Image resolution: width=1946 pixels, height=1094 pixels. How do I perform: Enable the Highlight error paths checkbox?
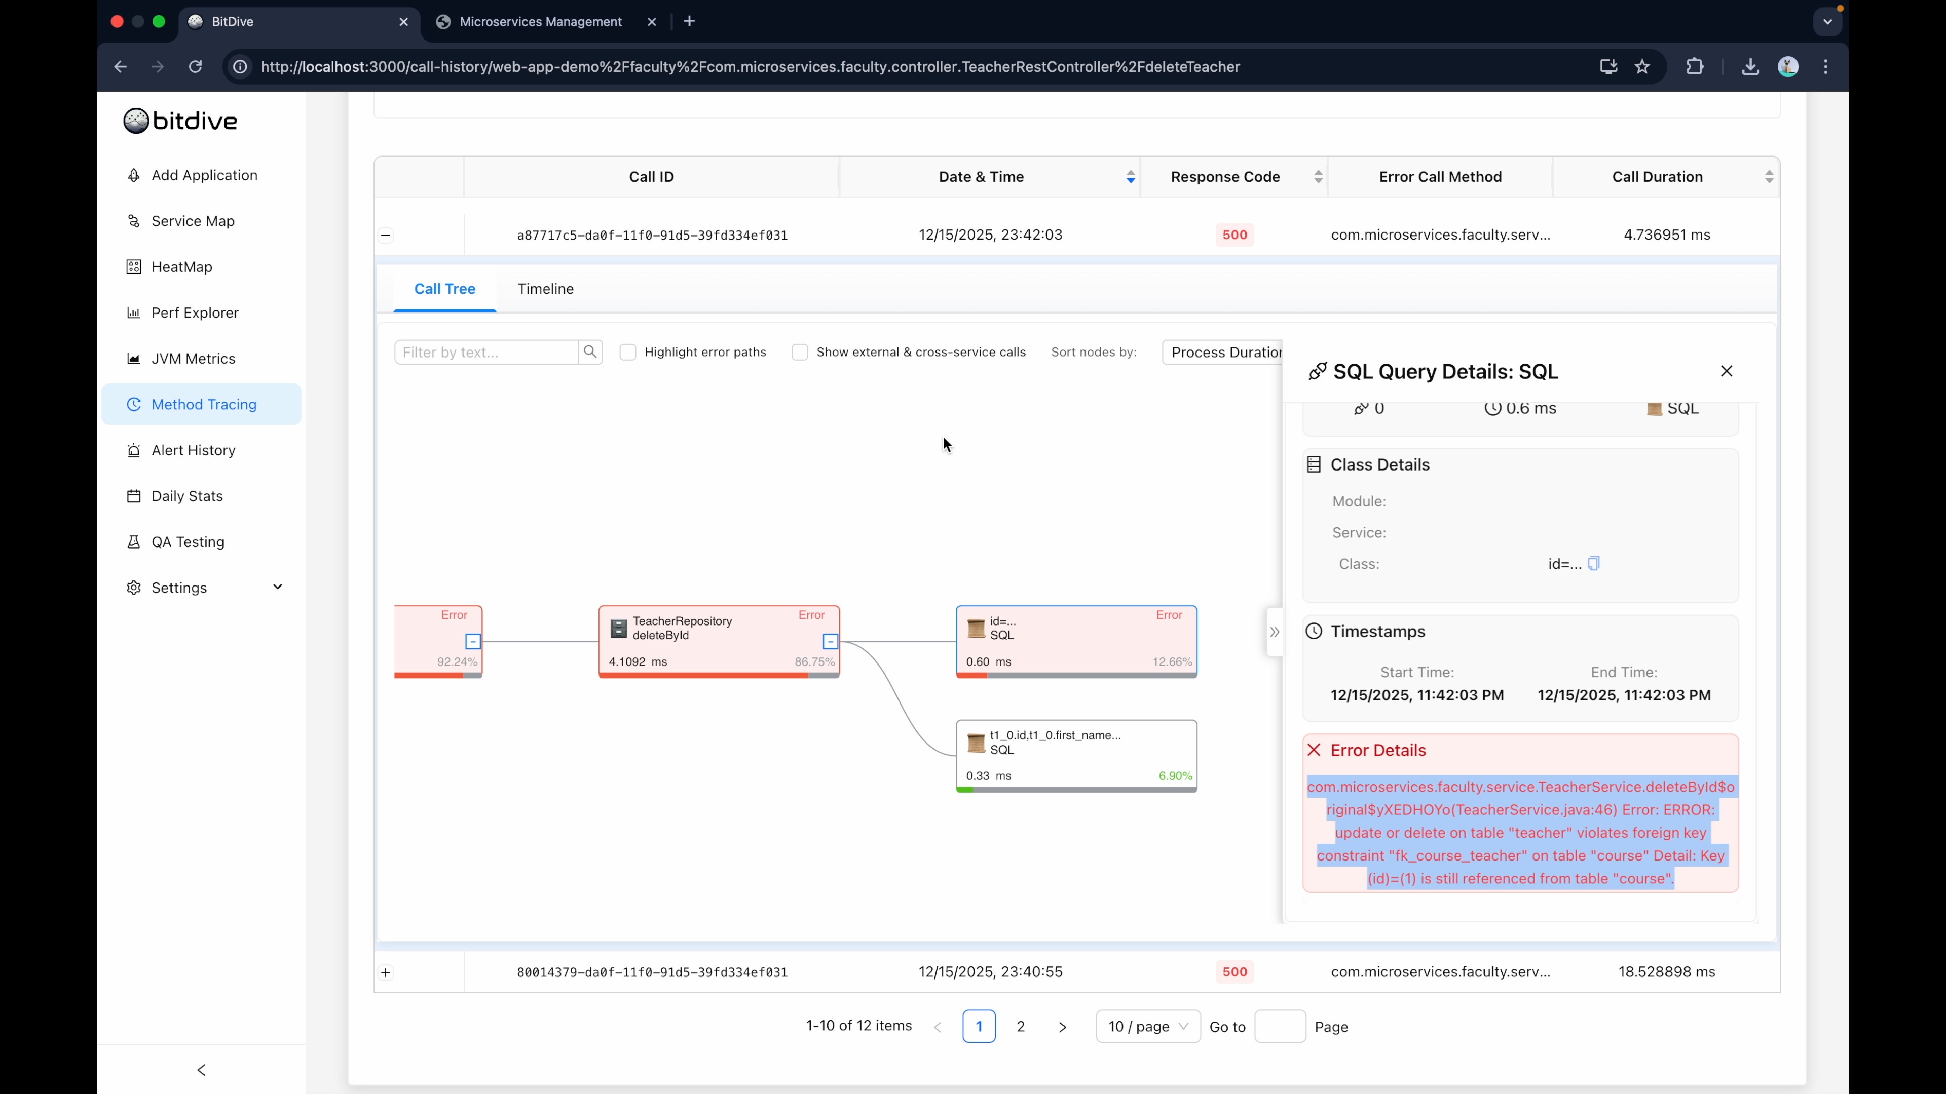628,352
